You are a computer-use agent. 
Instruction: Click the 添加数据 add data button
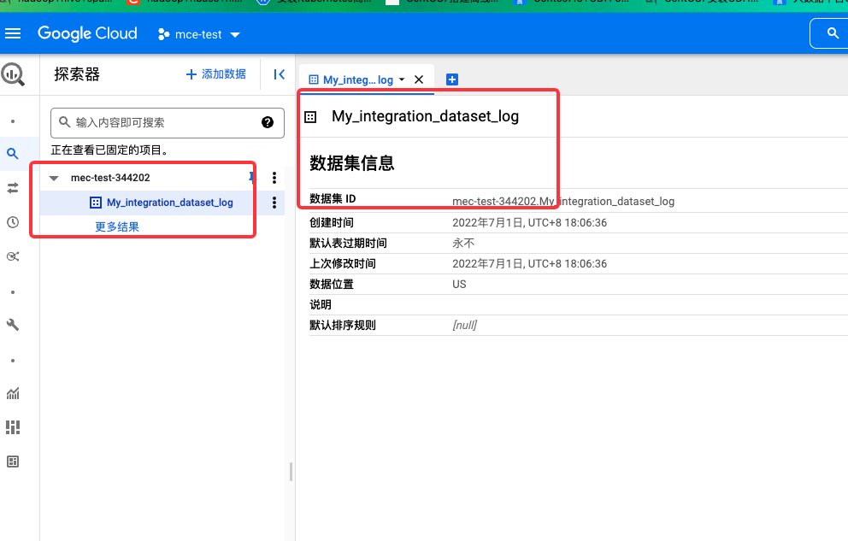[215, 74]
